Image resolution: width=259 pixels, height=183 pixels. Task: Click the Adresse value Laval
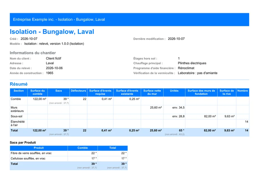[x=50, y=63]
